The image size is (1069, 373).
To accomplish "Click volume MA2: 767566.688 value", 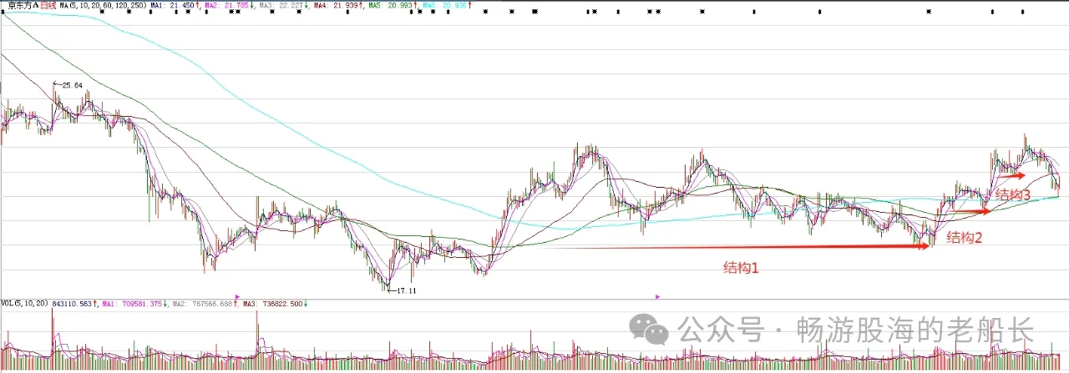I will [203, 304].
